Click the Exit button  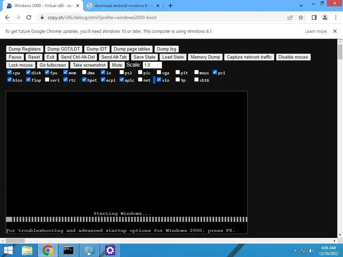[x=50, y=57]
